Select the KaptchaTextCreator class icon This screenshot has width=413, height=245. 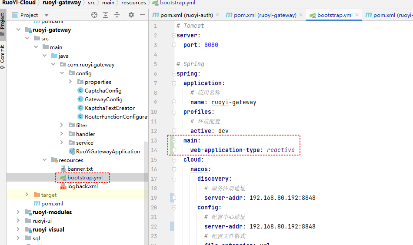80,108
